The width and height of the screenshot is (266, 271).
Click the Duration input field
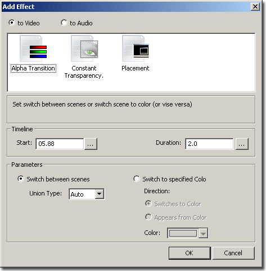pos(209,144)
